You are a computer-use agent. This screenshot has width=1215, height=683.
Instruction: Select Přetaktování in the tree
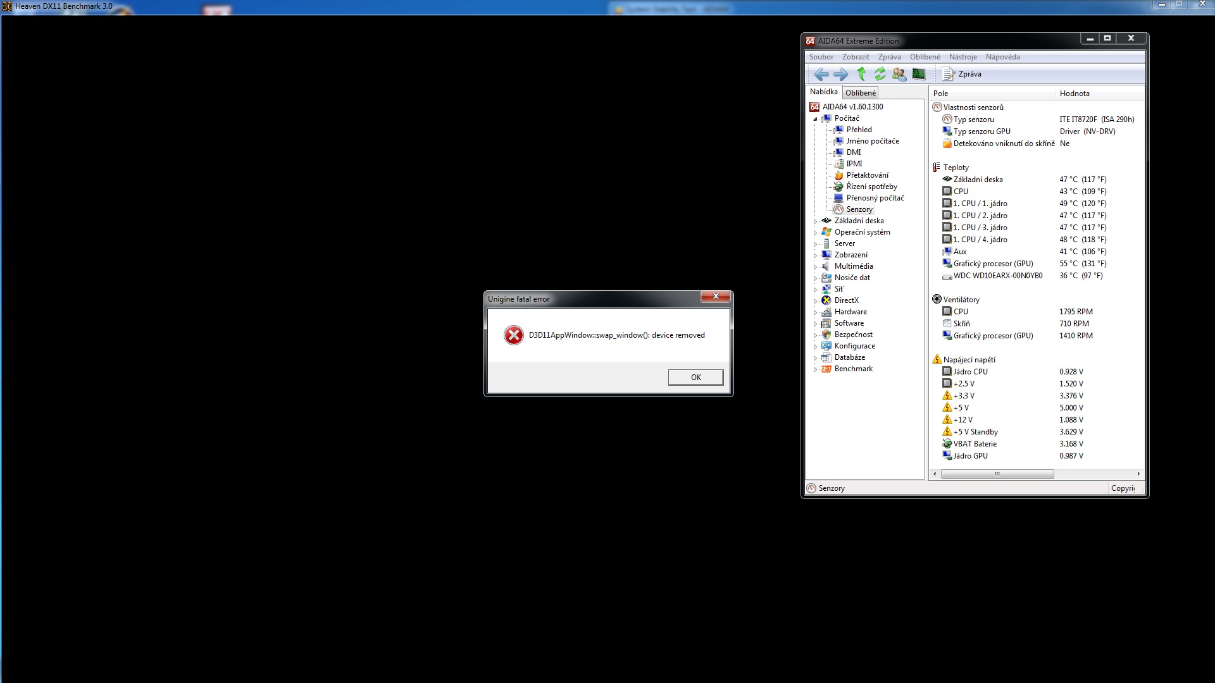click(867, 175)
